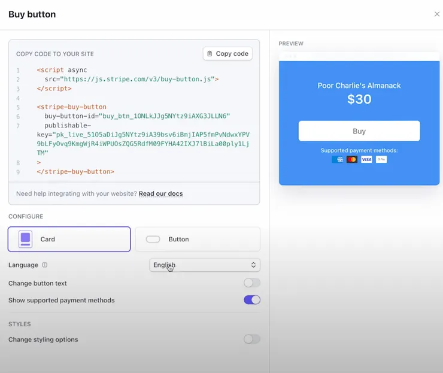
Task: Click the script src URL line
Action: (x=131, y=79)
